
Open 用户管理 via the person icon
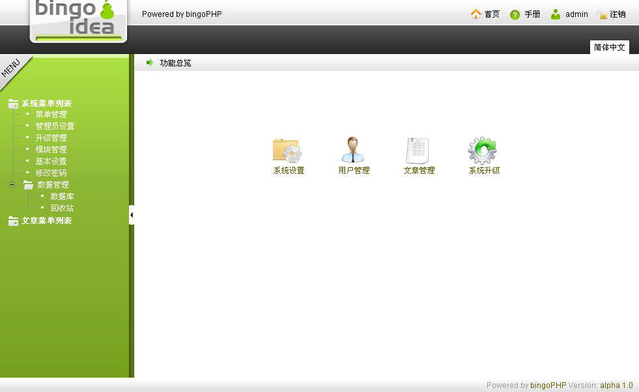(352, 150)
